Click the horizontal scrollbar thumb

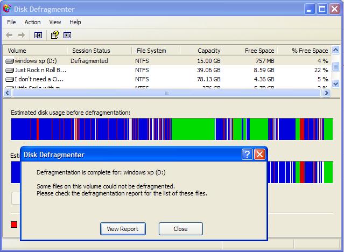(x=167, y=93)
